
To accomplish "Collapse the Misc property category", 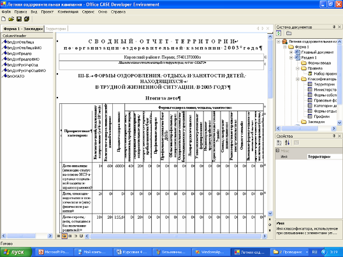I will (277, 151).
